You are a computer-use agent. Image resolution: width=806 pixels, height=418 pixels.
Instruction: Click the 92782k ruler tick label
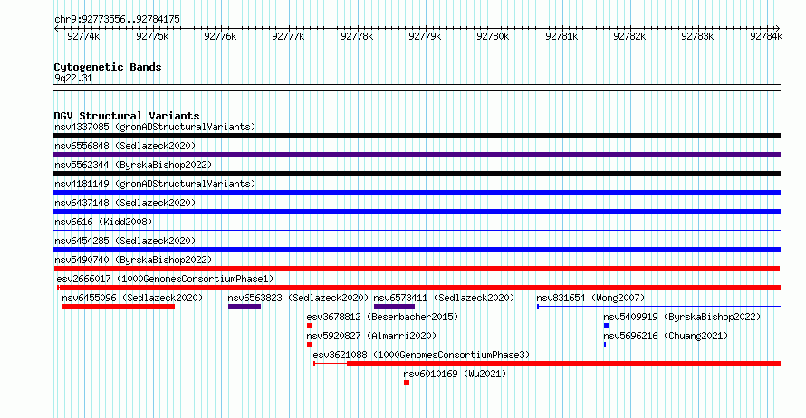(x=629, y=36)
